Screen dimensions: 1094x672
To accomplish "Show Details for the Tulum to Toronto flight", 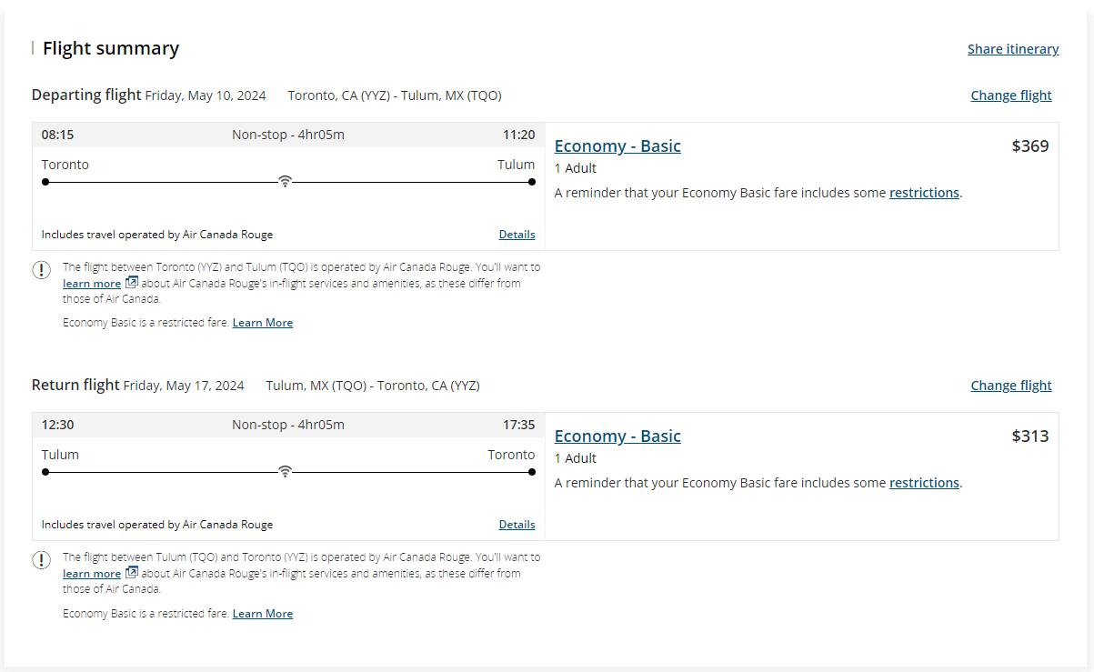I will coord(517,525).
